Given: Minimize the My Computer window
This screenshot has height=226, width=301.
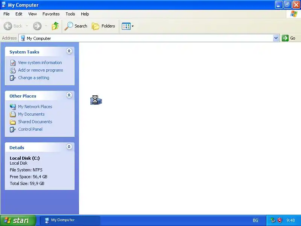Looking at the screenshot, I should (x=278, y=5).
